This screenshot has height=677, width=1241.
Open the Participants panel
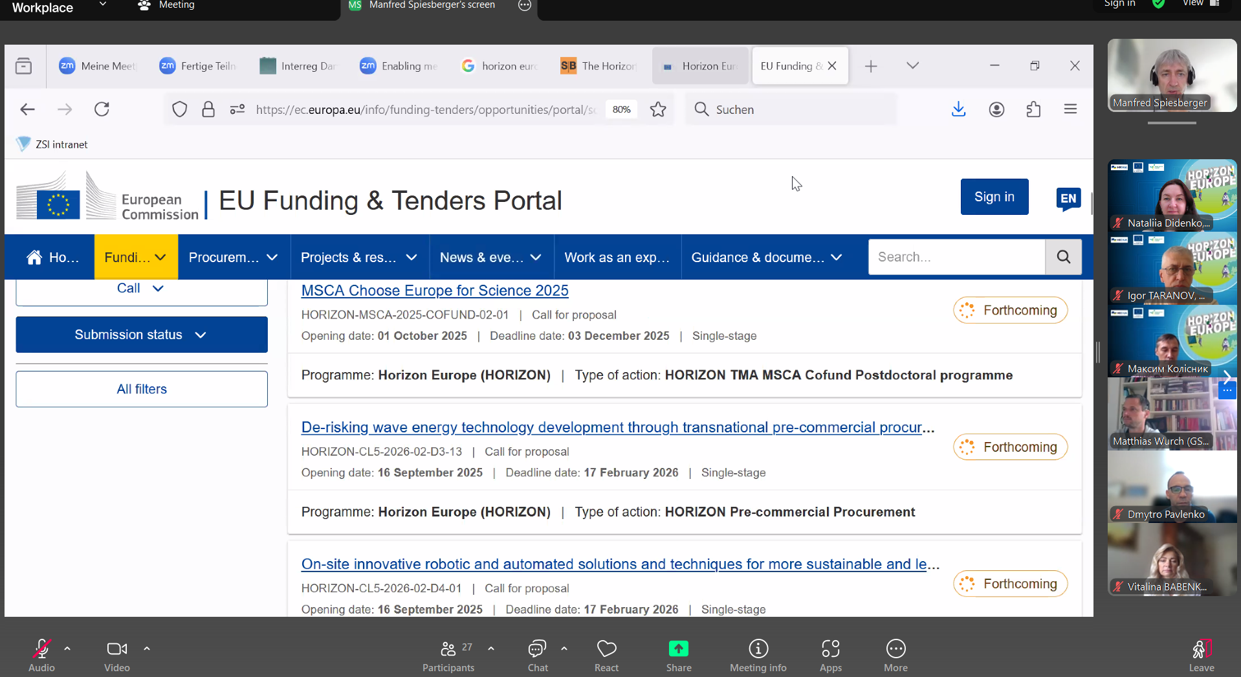tap(448, 649)
